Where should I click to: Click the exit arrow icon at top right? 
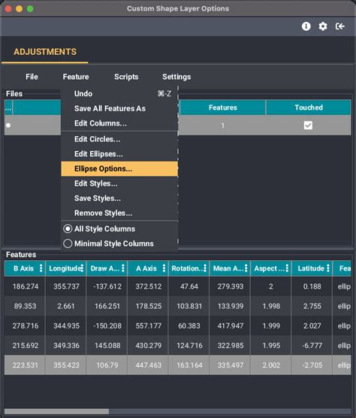tap(340, 26)
